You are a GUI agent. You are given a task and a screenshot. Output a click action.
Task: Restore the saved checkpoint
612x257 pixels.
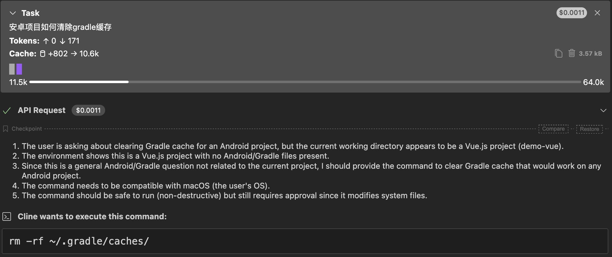click(x=589, y=128)
